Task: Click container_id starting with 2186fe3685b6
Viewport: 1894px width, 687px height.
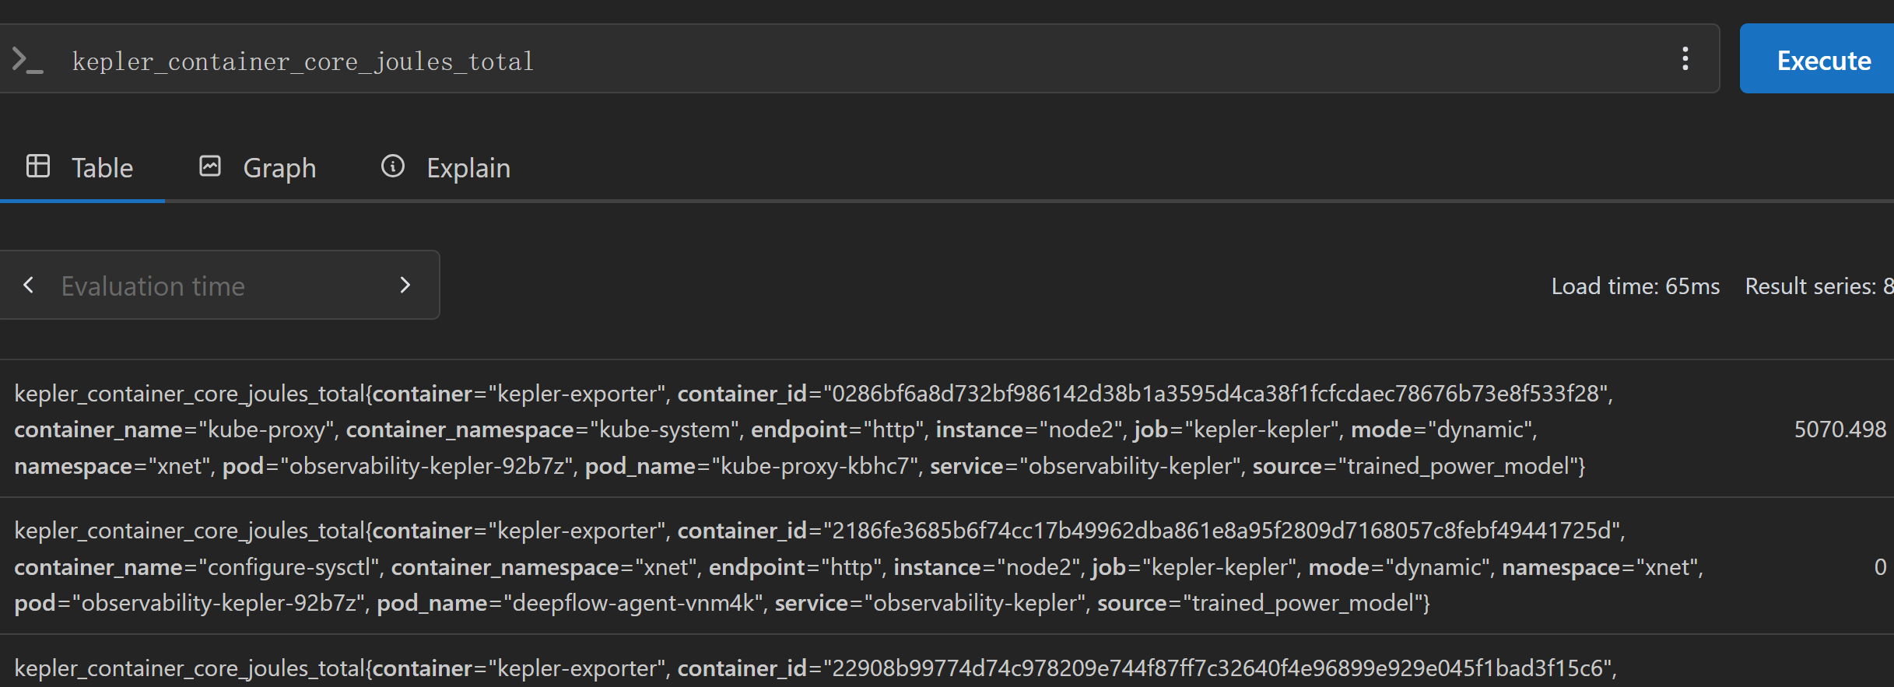Action: tap(1149, 531)
